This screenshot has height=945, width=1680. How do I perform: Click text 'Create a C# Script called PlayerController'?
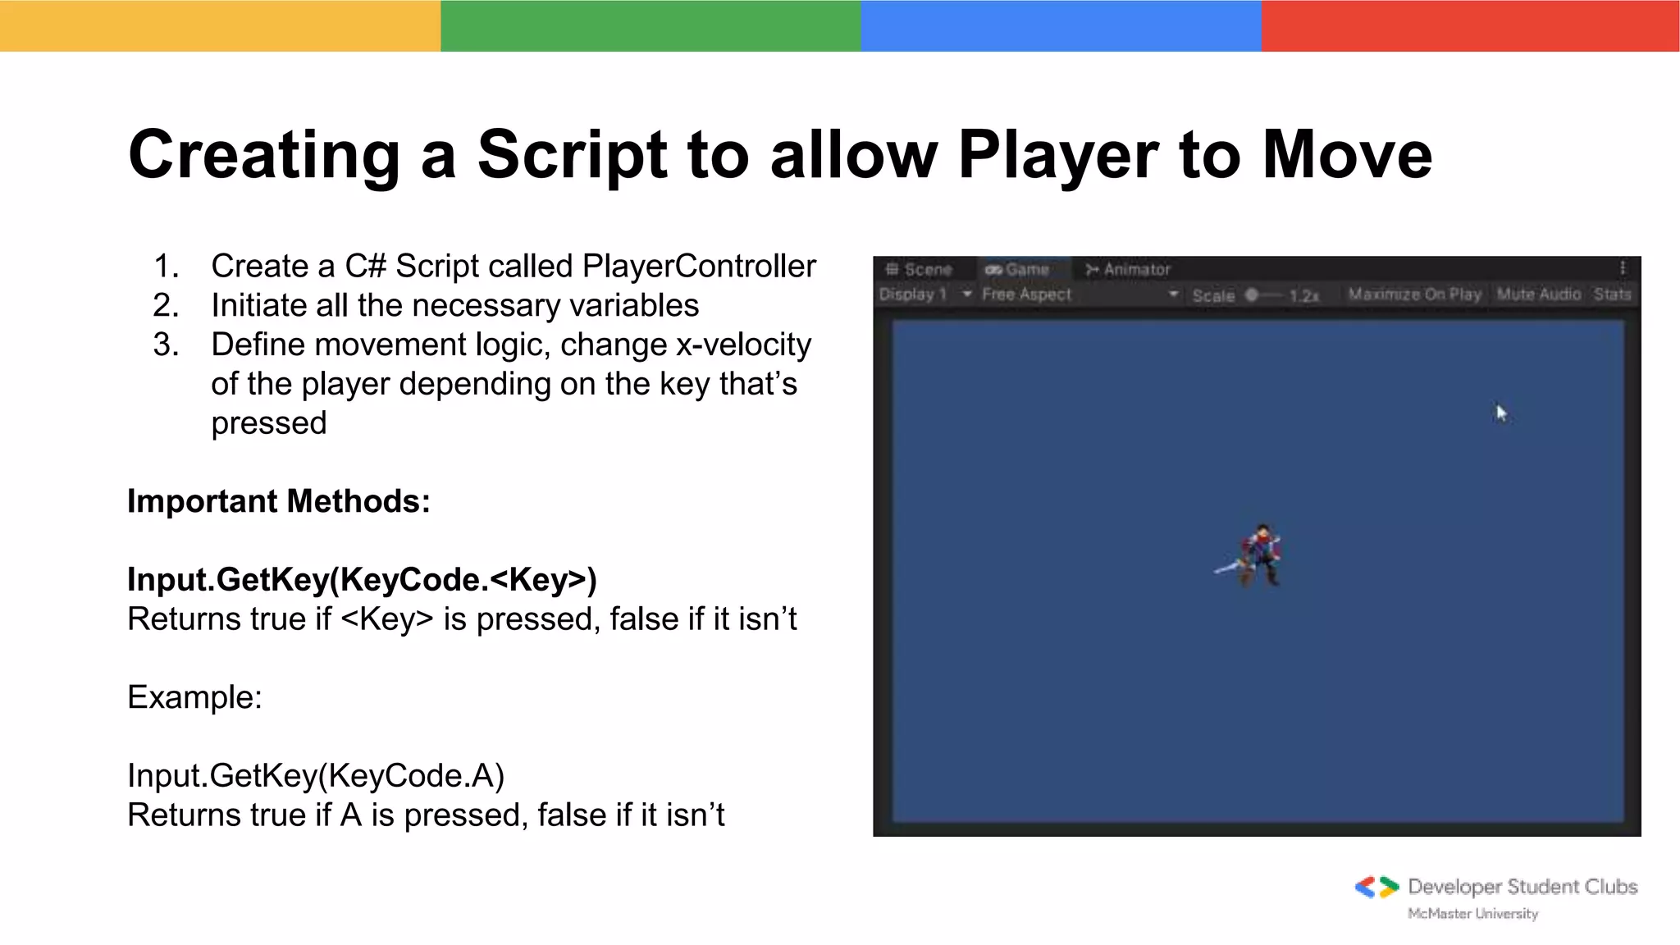pyautogui.click(x=514, y=266)
